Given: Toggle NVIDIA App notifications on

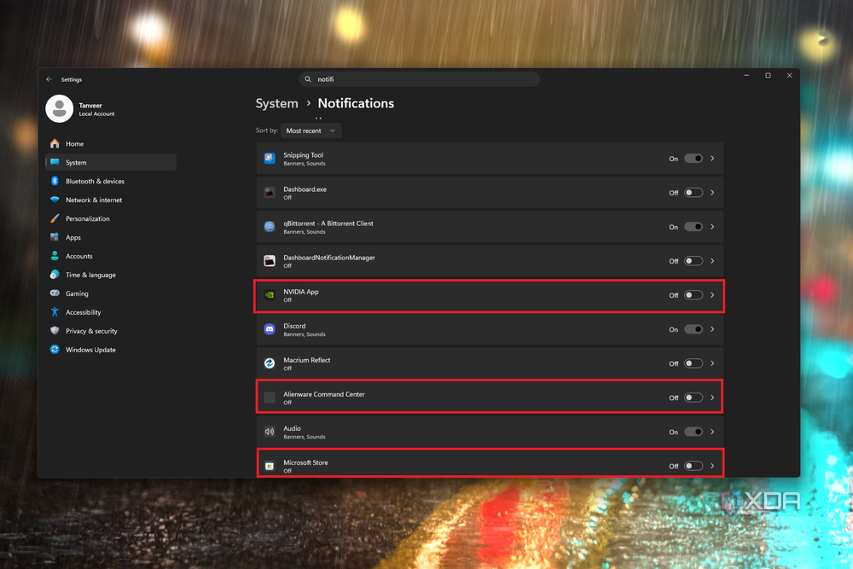Looking at the screenshot, I should pyautogui.click(x=693, y=295).
